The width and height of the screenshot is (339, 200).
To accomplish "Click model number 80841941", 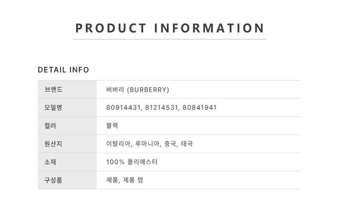I will click(x=199, y=108).
